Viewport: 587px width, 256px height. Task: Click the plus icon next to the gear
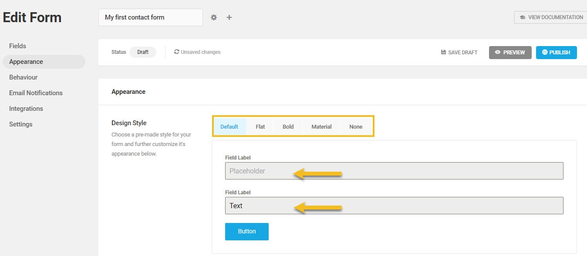coord(229,17)
